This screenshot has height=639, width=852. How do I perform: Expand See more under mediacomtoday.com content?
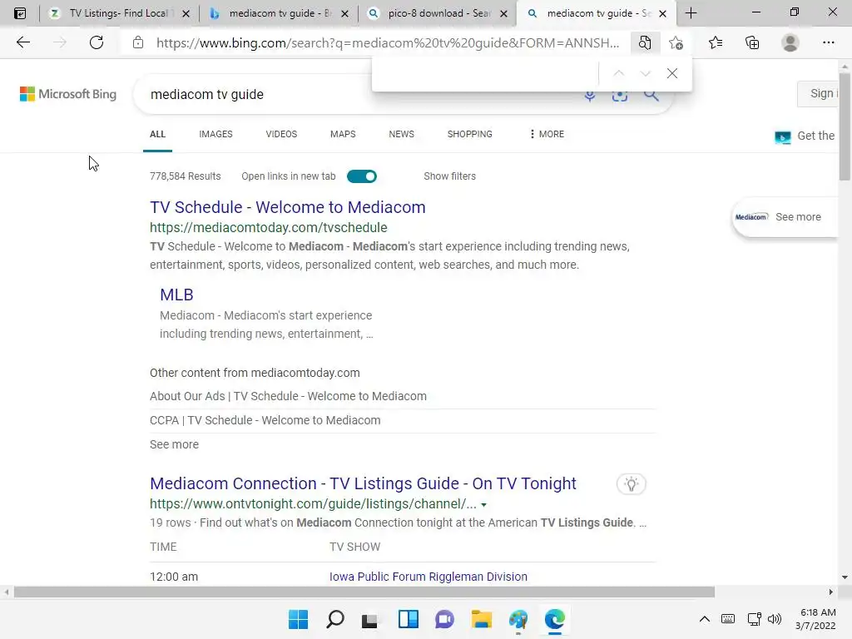175,444
